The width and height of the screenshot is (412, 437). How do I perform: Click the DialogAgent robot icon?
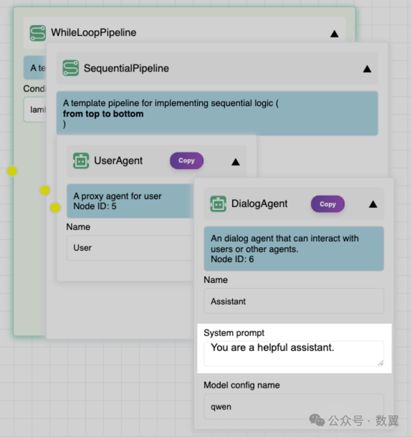[218, 203]
